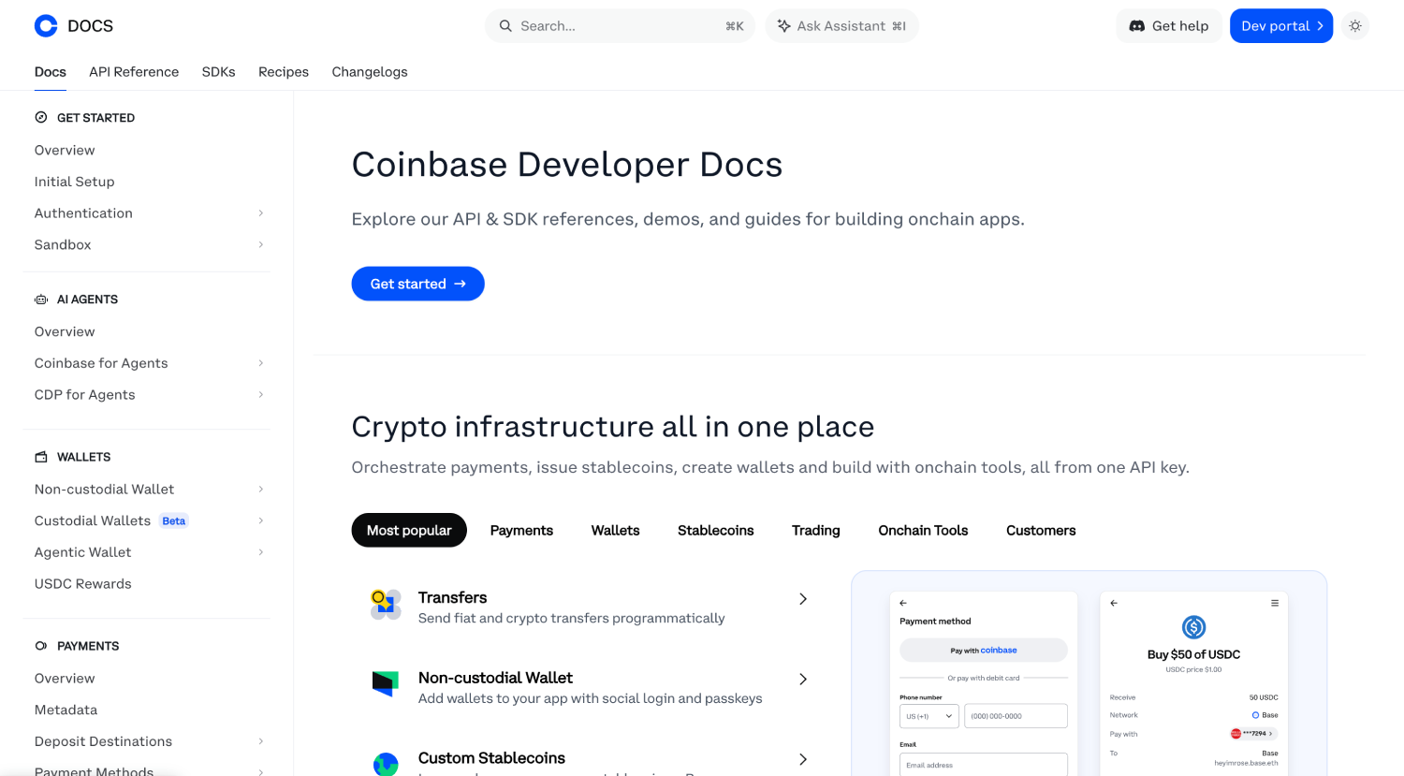Expand Coinbase for Agents section
The width and height of the screenshot is (1404, 776).
(x=261, y=363)
